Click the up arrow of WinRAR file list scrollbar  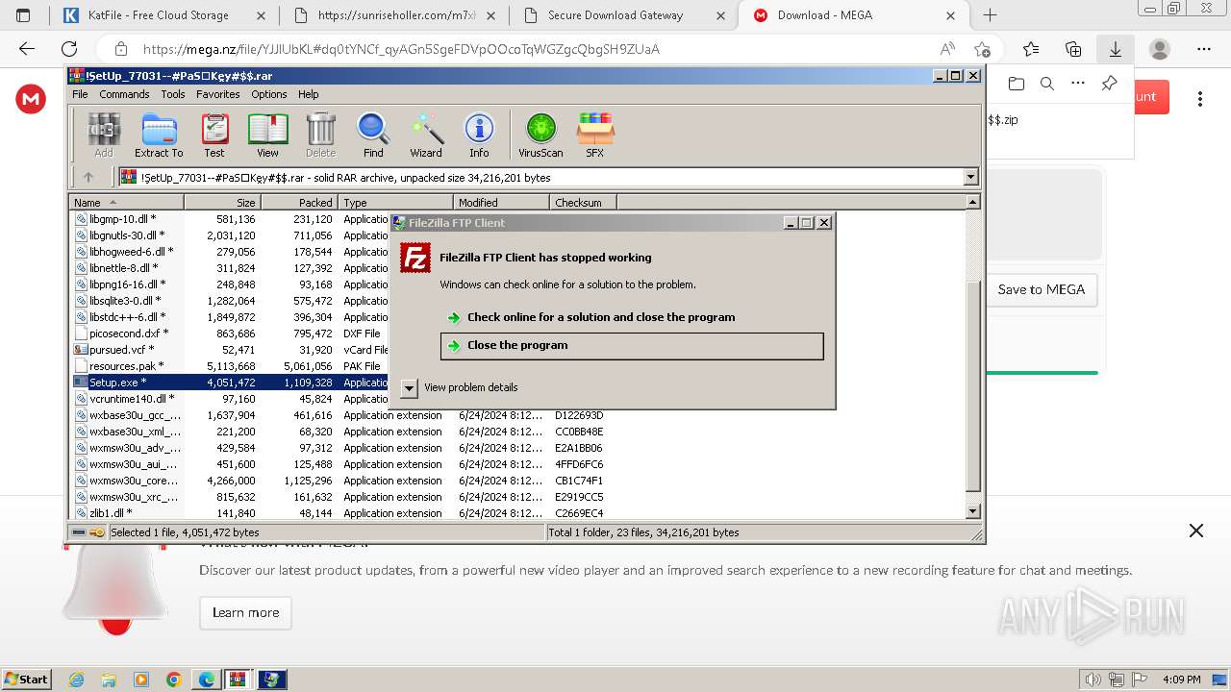tap(972, 202)
